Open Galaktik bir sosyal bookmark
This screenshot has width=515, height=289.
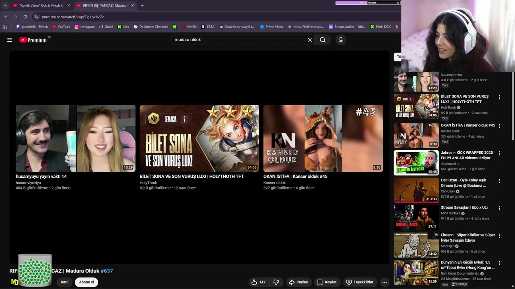pyautogui.click(x=237, y=27)
